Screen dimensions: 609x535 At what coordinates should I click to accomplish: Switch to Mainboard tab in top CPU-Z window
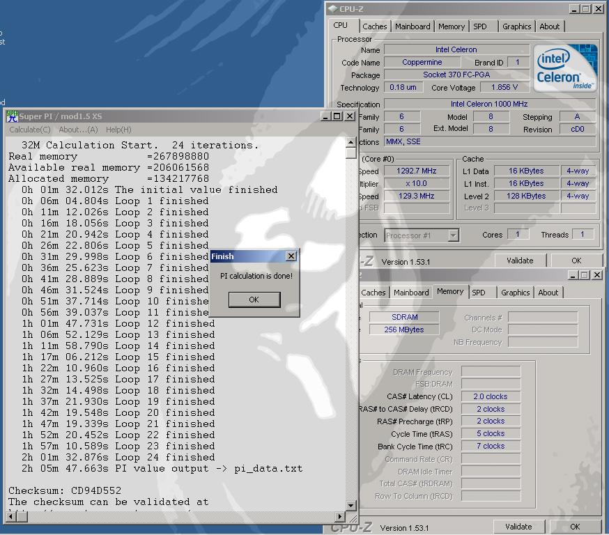(413, 26)
